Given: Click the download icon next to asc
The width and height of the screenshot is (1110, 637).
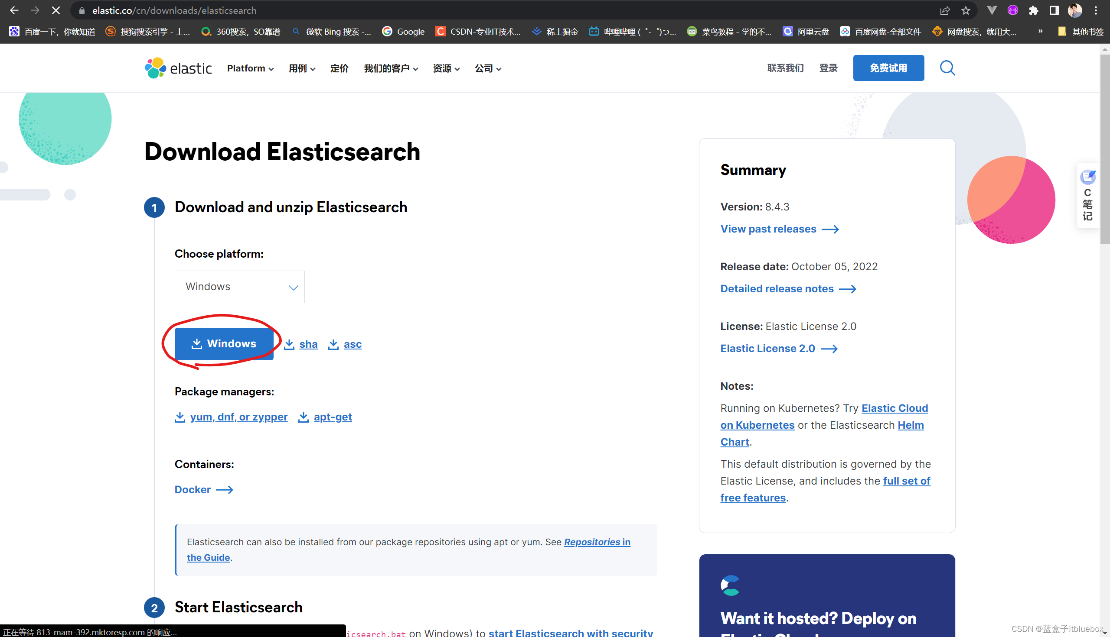Looking at the screenshot, I should [333, 344].
